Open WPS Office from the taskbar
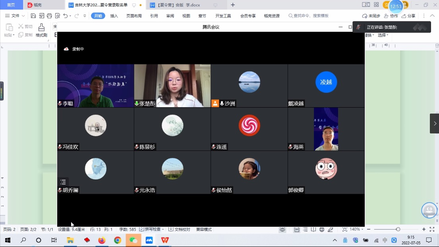 [165, 240]
